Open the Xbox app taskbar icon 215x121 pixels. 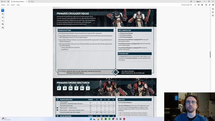[x=105, y=119]
